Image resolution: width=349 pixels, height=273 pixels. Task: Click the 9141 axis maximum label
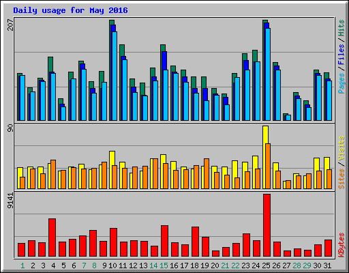10,201
